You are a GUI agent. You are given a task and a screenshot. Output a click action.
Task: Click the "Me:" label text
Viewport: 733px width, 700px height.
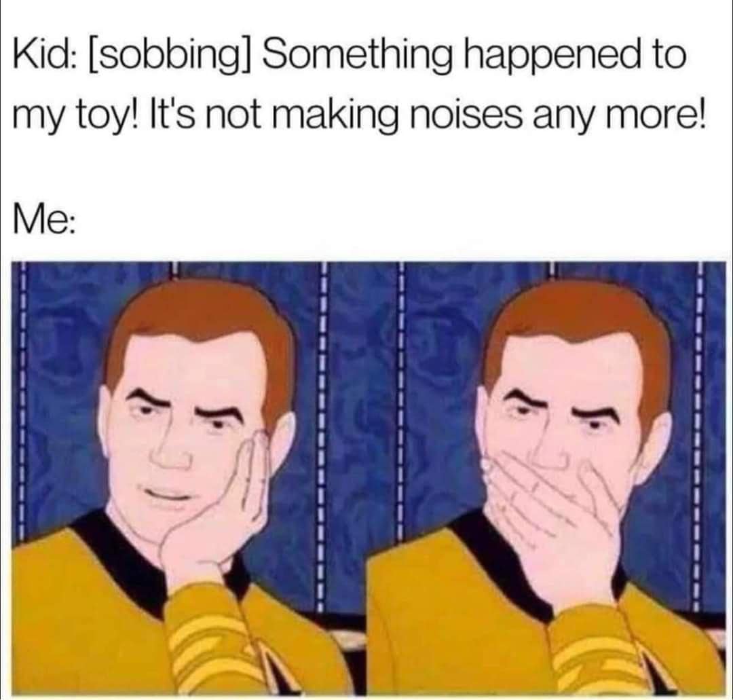(43, 220)
